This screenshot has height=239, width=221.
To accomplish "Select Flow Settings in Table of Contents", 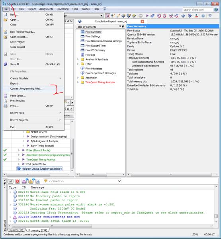I will tap(93, 36).
